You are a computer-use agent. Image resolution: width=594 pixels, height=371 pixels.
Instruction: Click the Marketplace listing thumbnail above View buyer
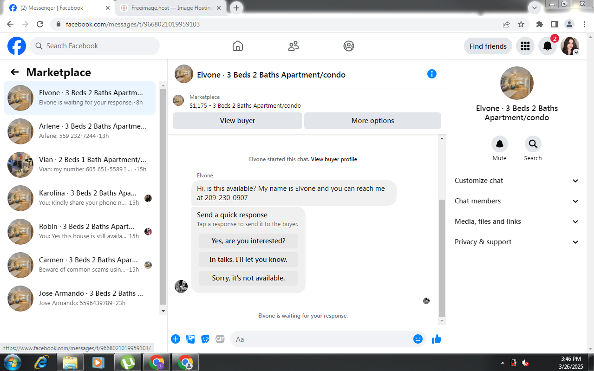[178, 100]
